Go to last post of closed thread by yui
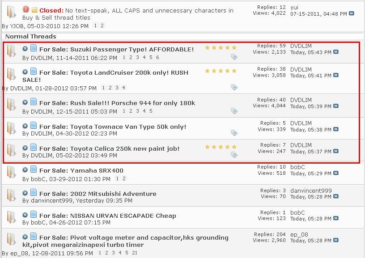 pyautogui.click(x=352, y=14)
